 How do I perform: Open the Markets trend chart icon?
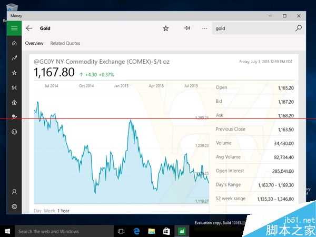coord(14,58)
